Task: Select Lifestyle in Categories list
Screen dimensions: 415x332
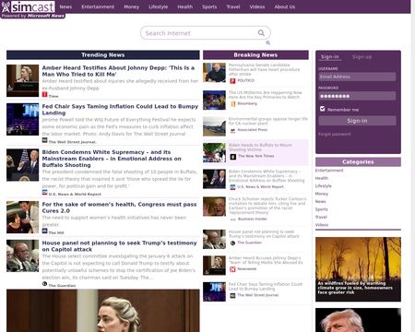Action: (x=324, y=186)
